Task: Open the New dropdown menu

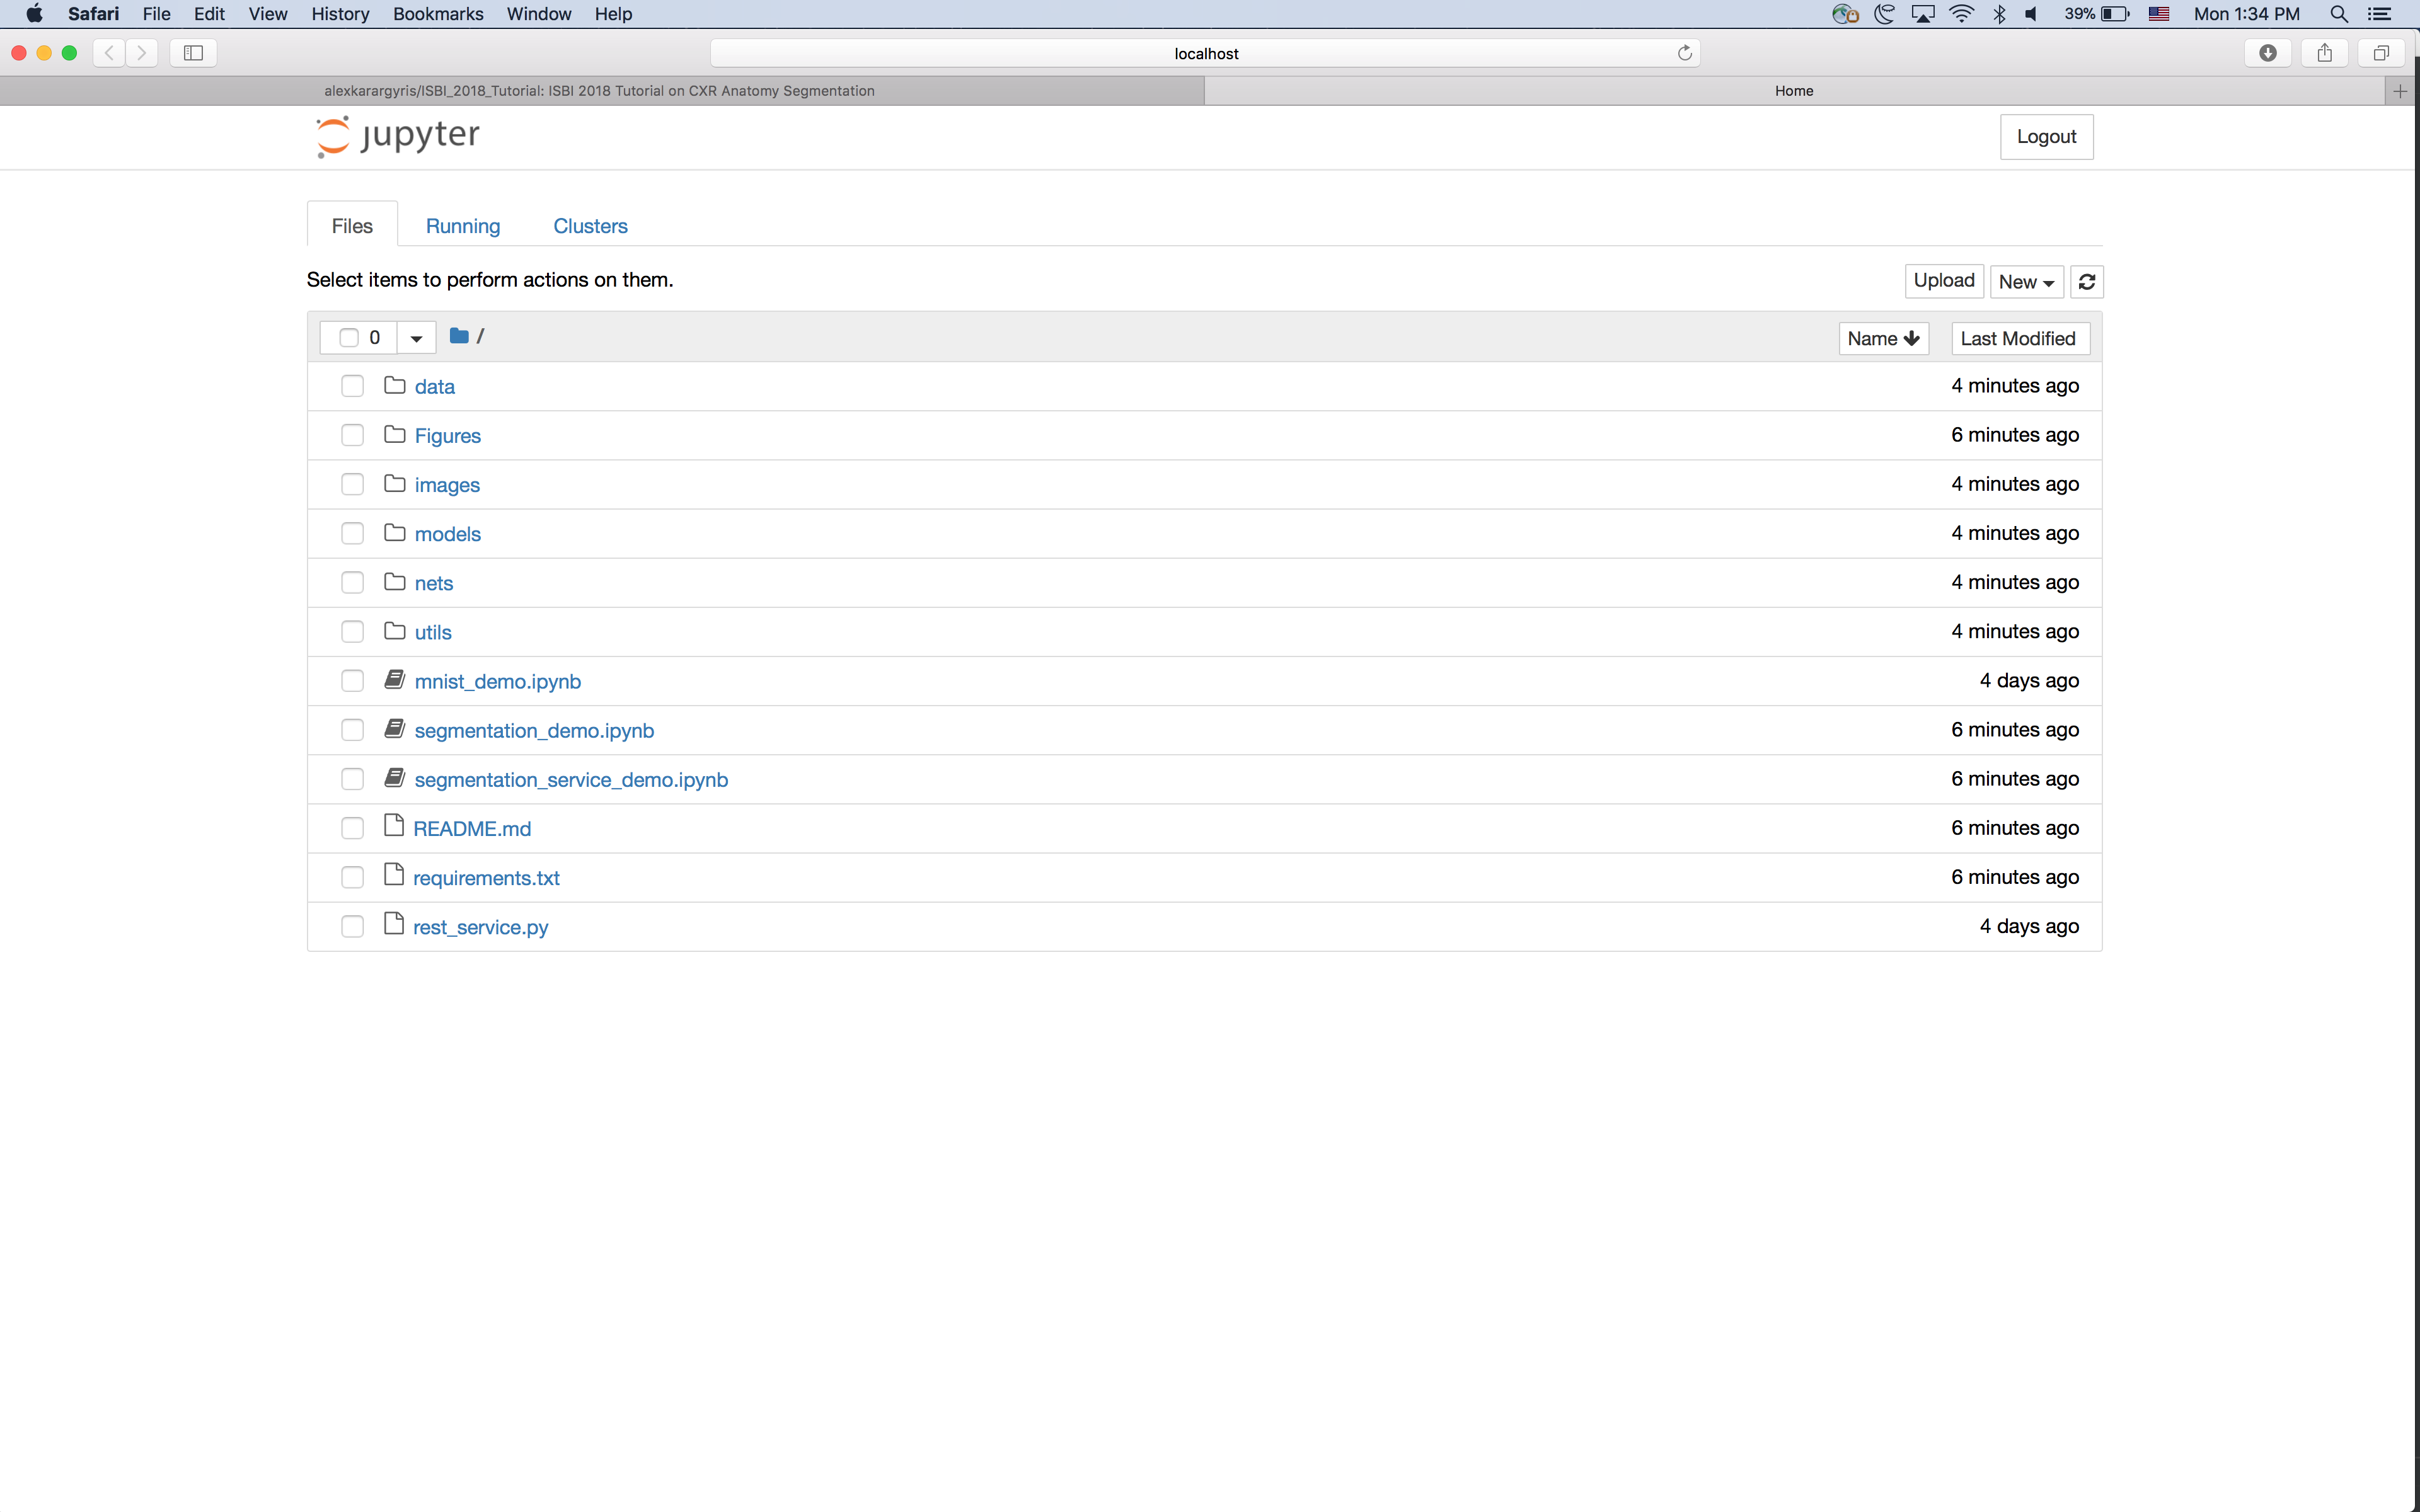Action: (2025, 282)
